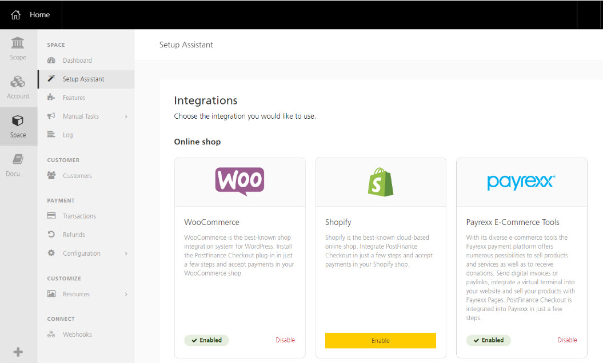Open Dashboard menu item
The height and width of the screenshot is (363, 603).
point(86,61)
